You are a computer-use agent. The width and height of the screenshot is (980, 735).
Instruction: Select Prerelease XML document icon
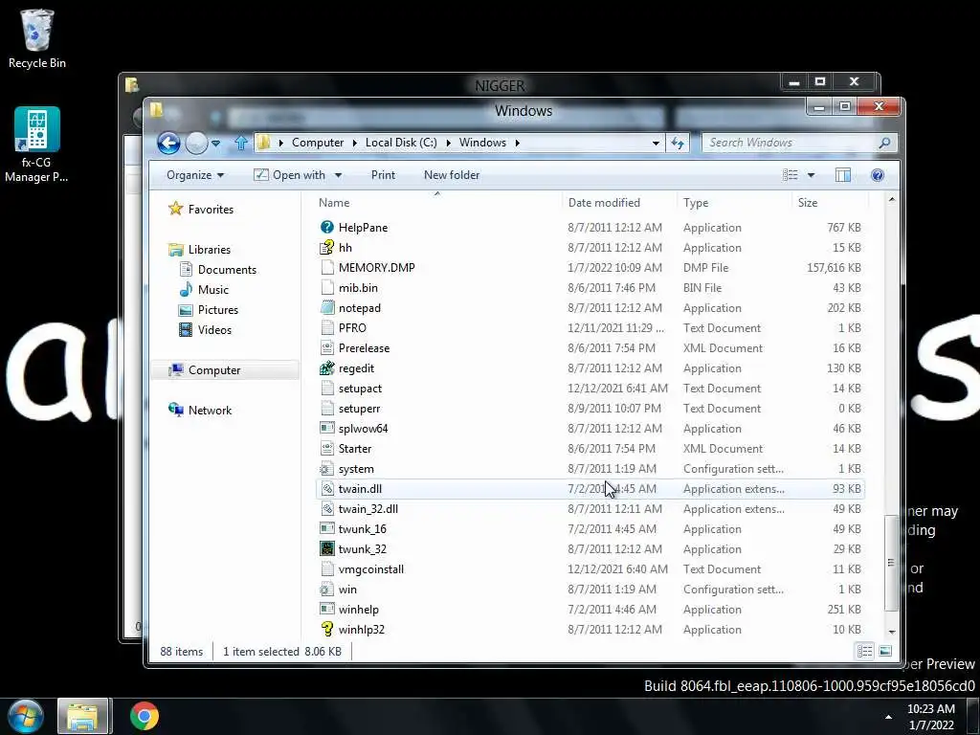click(327, 348)
